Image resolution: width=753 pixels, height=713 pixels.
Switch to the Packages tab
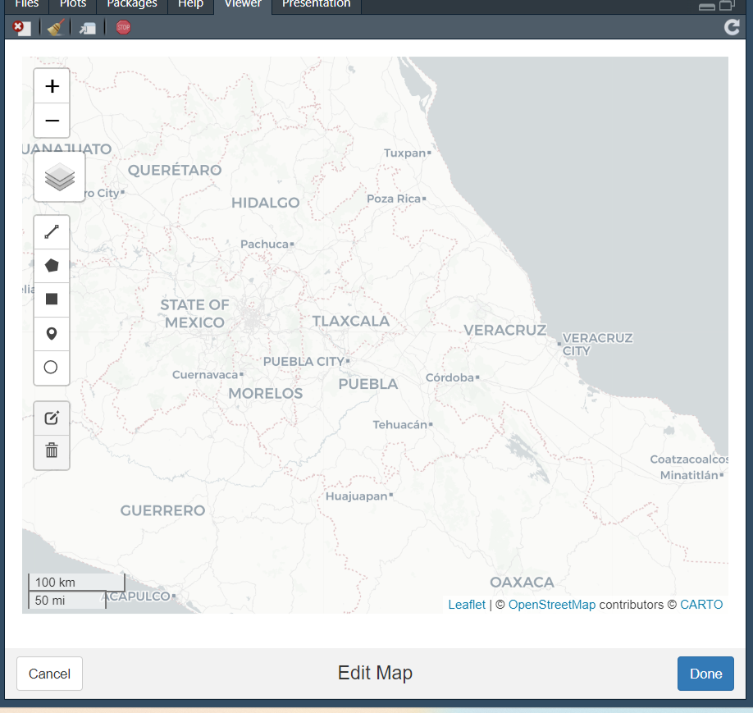coord(132,4)
